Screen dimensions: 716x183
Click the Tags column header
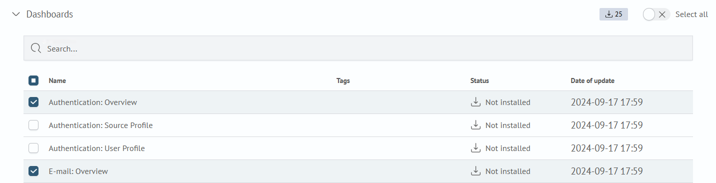(343, 80)
